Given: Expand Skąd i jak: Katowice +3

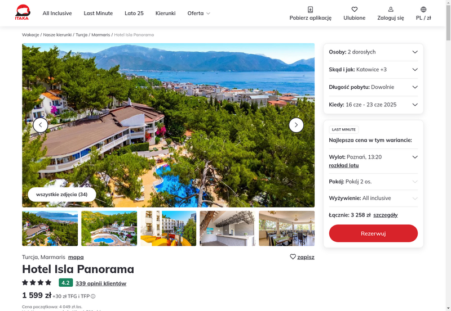Looking at the screenshot, I should pyautogui.click(x=373, y=69).
